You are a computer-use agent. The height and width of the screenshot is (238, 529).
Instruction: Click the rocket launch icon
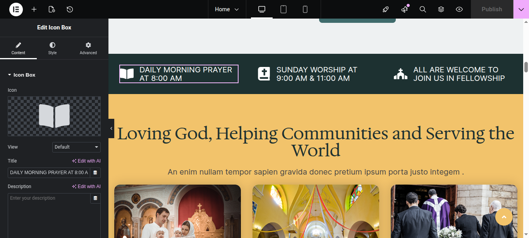click(x=386, y=9)
